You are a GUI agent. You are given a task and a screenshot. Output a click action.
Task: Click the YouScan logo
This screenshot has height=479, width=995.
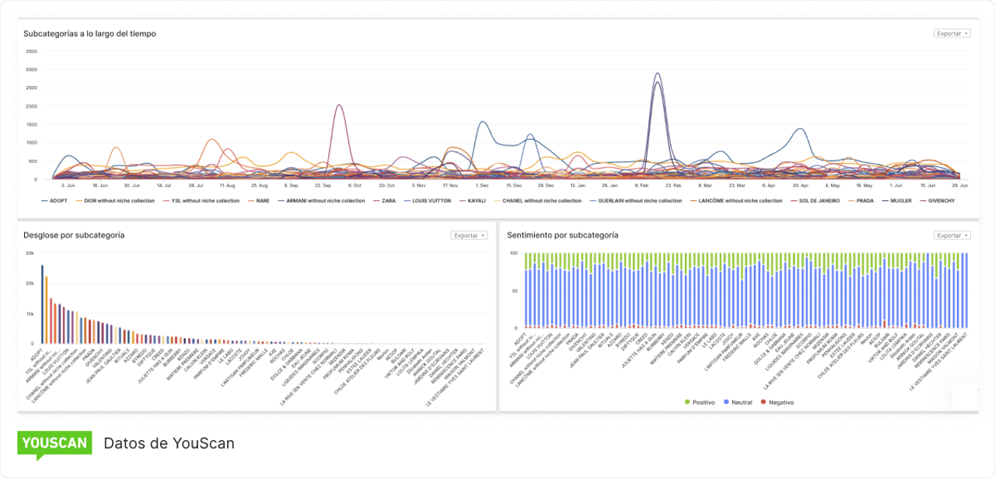click(x=54, y=445)
